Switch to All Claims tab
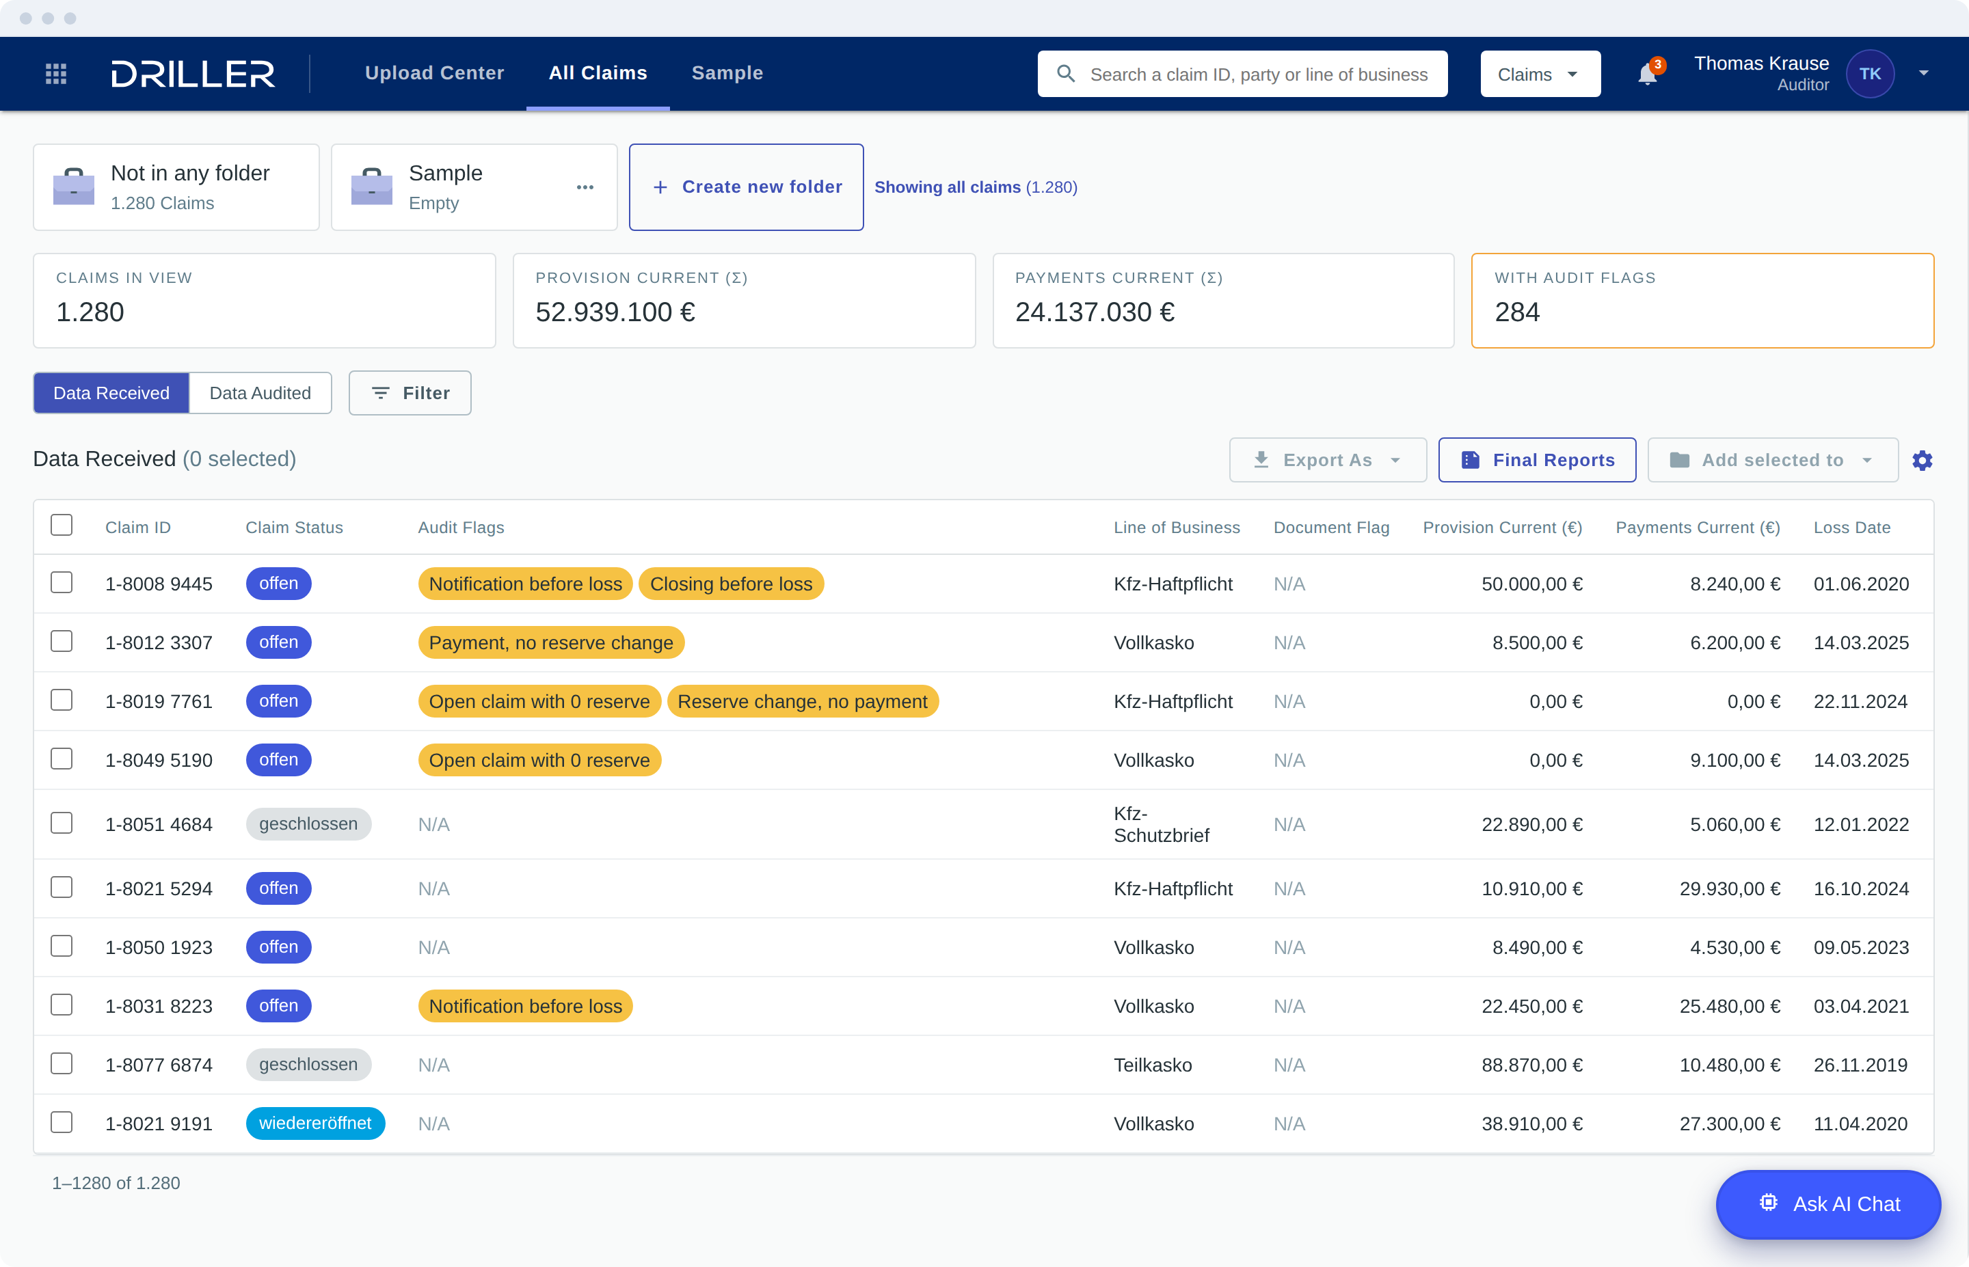 [598, 73]
